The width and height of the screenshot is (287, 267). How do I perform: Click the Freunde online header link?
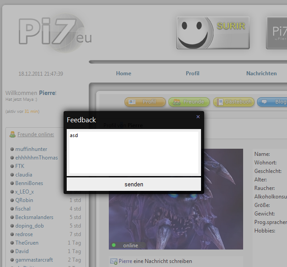point(36,134)
